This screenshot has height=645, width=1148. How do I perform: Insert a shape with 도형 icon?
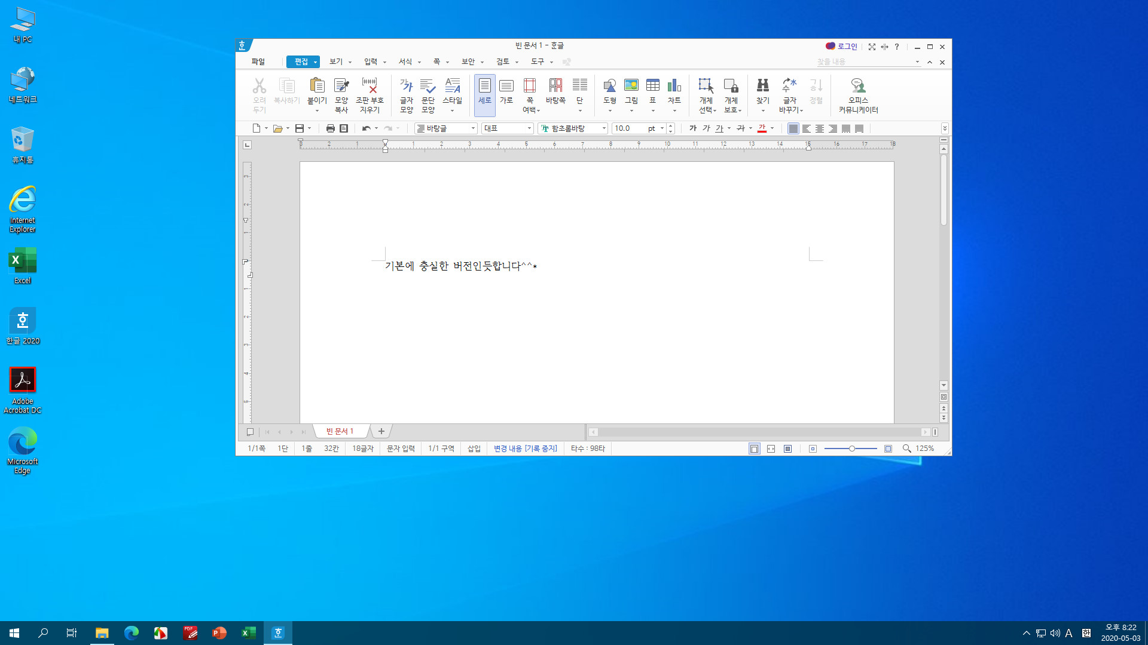(610, 86)
